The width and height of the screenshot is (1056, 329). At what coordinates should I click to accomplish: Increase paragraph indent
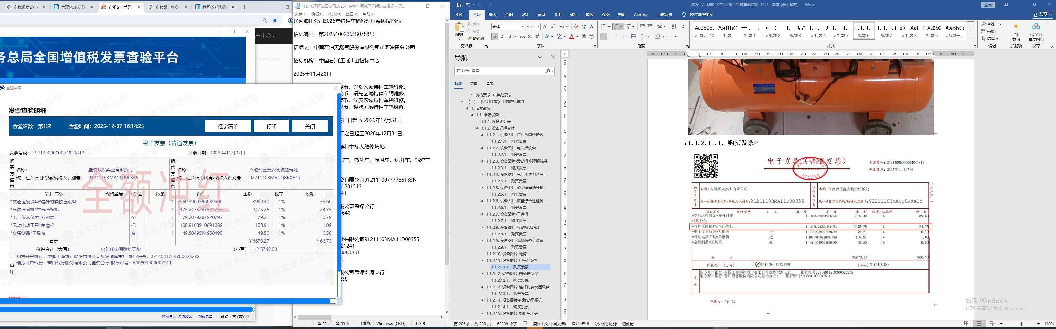click(x=650, y=26)
